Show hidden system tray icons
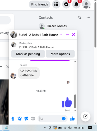Image resolution: width=97 pixels, height=131 pixels. (45, 128)
